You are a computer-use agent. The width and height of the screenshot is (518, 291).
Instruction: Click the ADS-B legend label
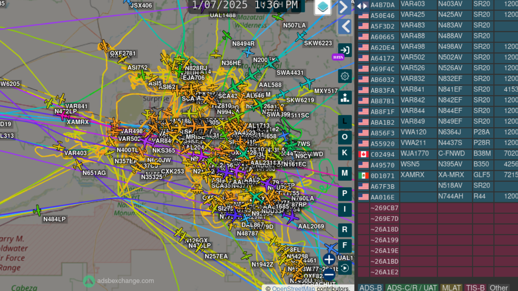pyautogui.click(x=371, y=288)
